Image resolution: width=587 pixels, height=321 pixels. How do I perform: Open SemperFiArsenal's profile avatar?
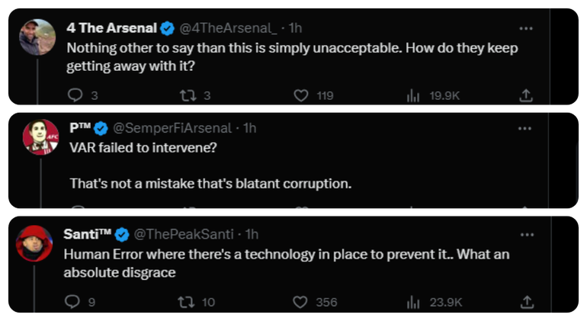(x=40, y=137)
